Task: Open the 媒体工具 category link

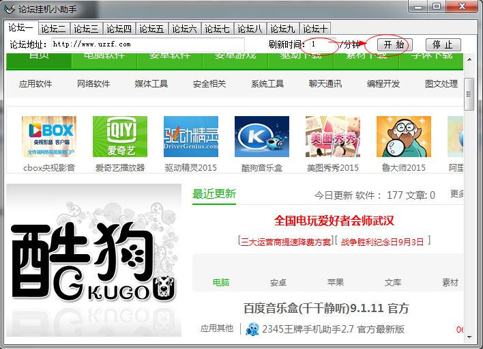Action: (151, 83)
